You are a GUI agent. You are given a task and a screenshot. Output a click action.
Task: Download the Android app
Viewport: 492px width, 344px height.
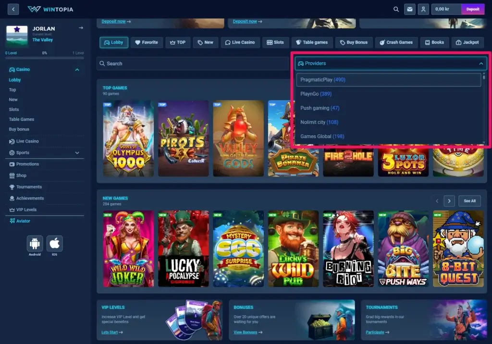point(35,244)
